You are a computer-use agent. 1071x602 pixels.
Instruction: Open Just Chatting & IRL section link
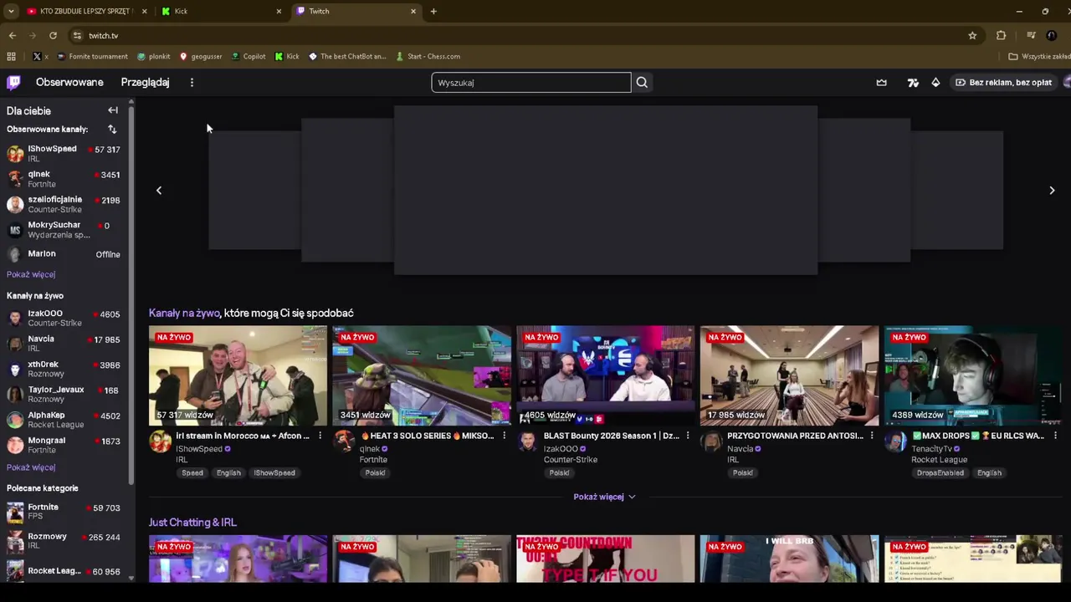pyautogui.click(x=192, y=522)
